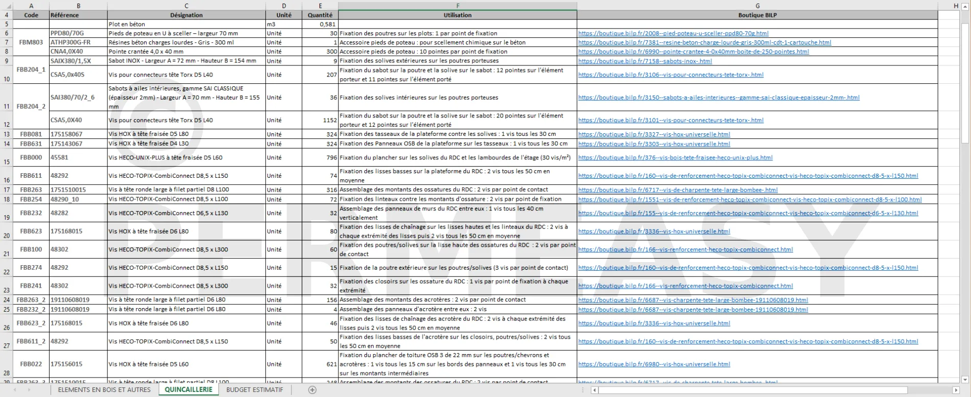Select quantity cell '796'
971x397 pixels.
pyautogui.click(x=320, y=157)
